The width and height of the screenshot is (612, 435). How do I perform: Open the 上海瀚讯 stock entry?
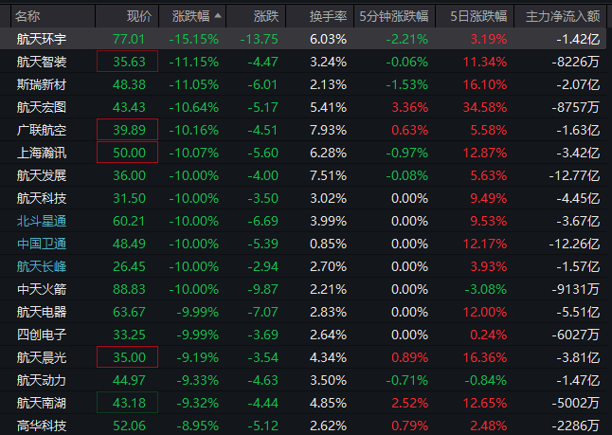tap(42, 153)
